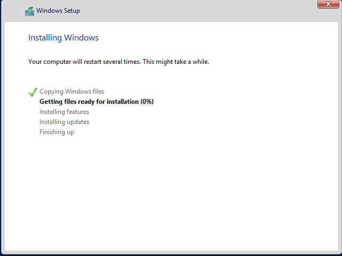Close the Windows Setup window
Image resolution: width=342 pixels, height=256 pixels.
(328, 4)
